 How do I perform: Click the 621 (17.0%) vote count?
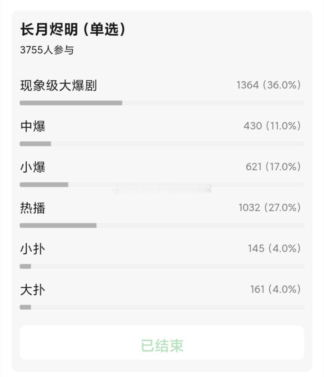point(273,167)
